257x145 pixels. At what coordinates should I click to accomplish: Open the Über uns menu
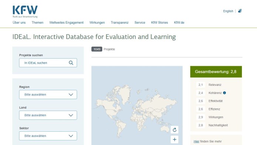pos(19,23)
